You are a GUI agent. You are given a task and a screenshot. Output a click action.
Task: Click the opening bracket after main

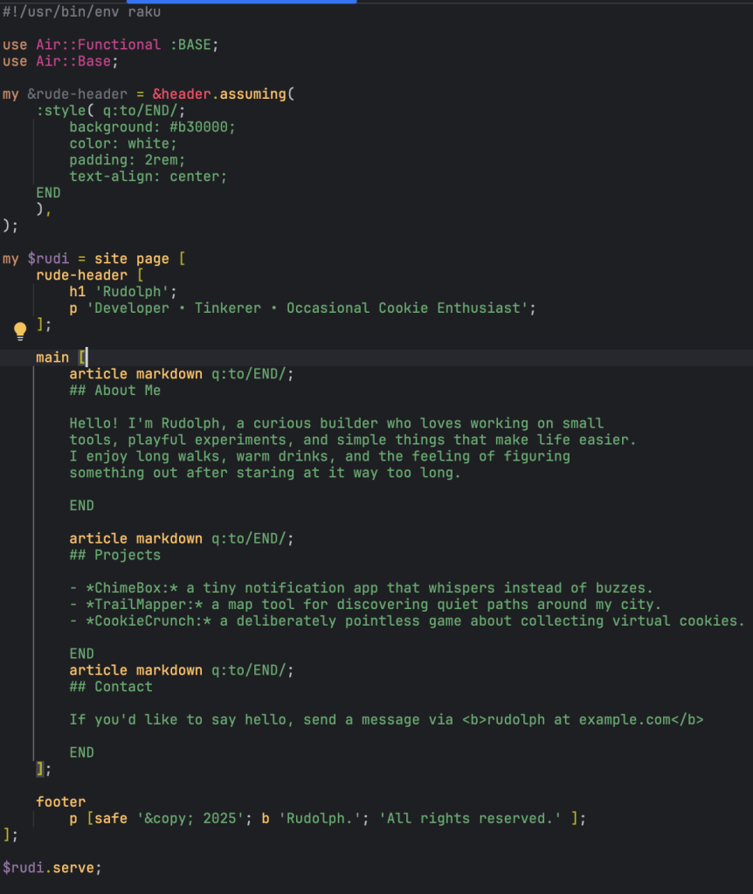[x=81, y=357]
